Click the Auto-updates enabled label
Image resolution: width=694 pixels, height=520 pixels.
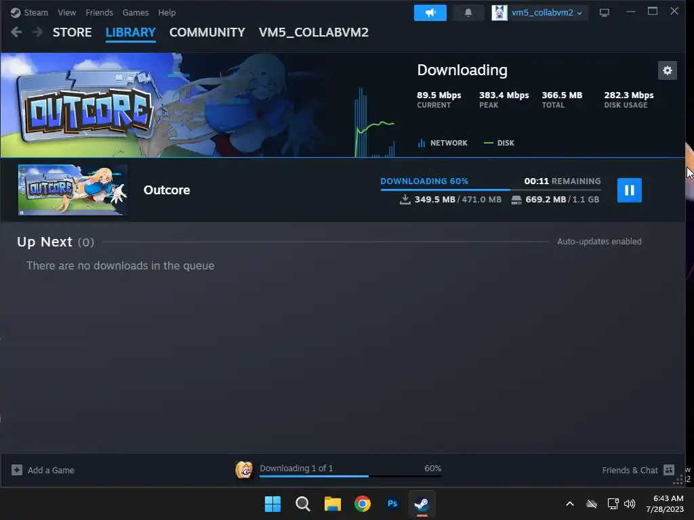[x=599, y=242]
